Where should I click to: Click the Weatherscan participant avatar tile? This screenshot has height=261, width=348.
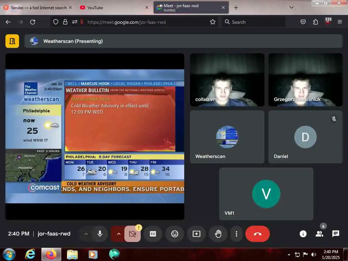click(227, 137)
